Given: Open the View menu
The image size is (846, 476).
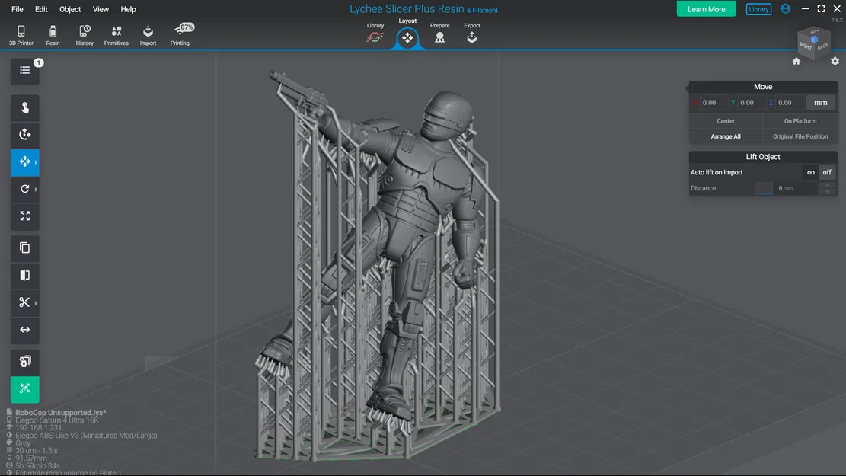Looking at the screenshot, I should point(101,9).
